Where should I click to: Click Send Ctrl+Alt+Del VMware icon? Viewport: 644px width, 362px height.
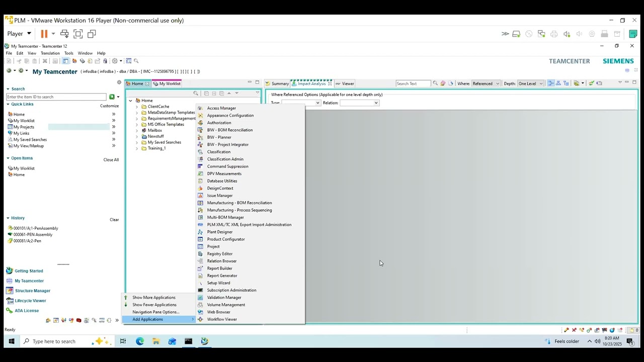point(64,34)
